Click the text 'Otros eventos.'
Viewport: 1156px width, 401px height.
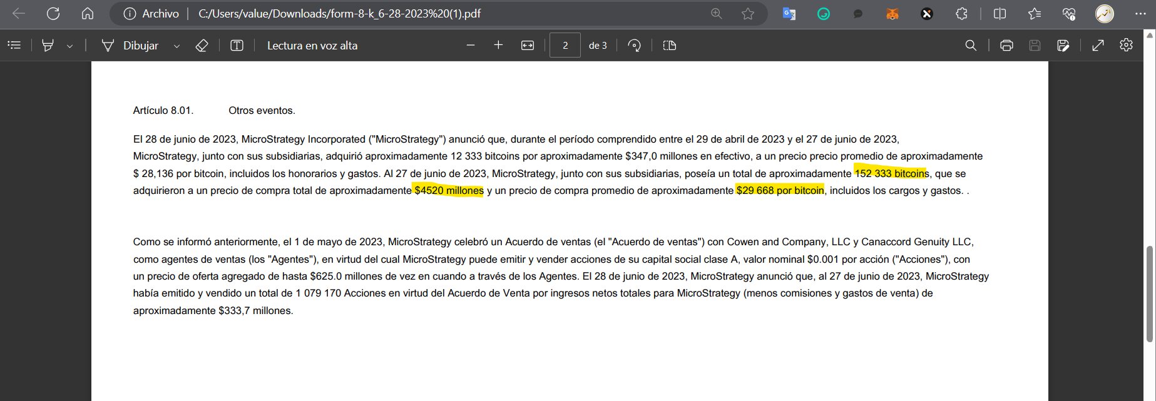262,110
